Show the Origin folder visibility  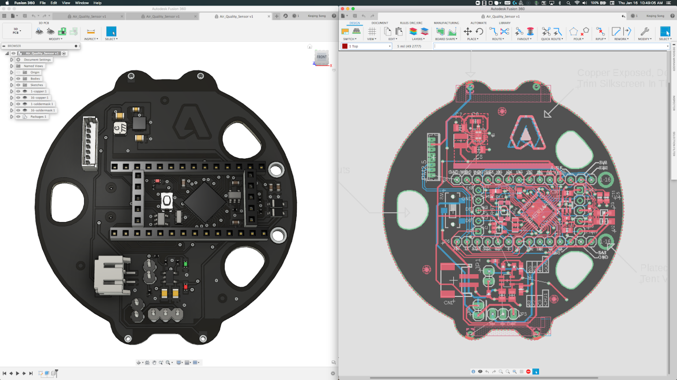[19, 72]
